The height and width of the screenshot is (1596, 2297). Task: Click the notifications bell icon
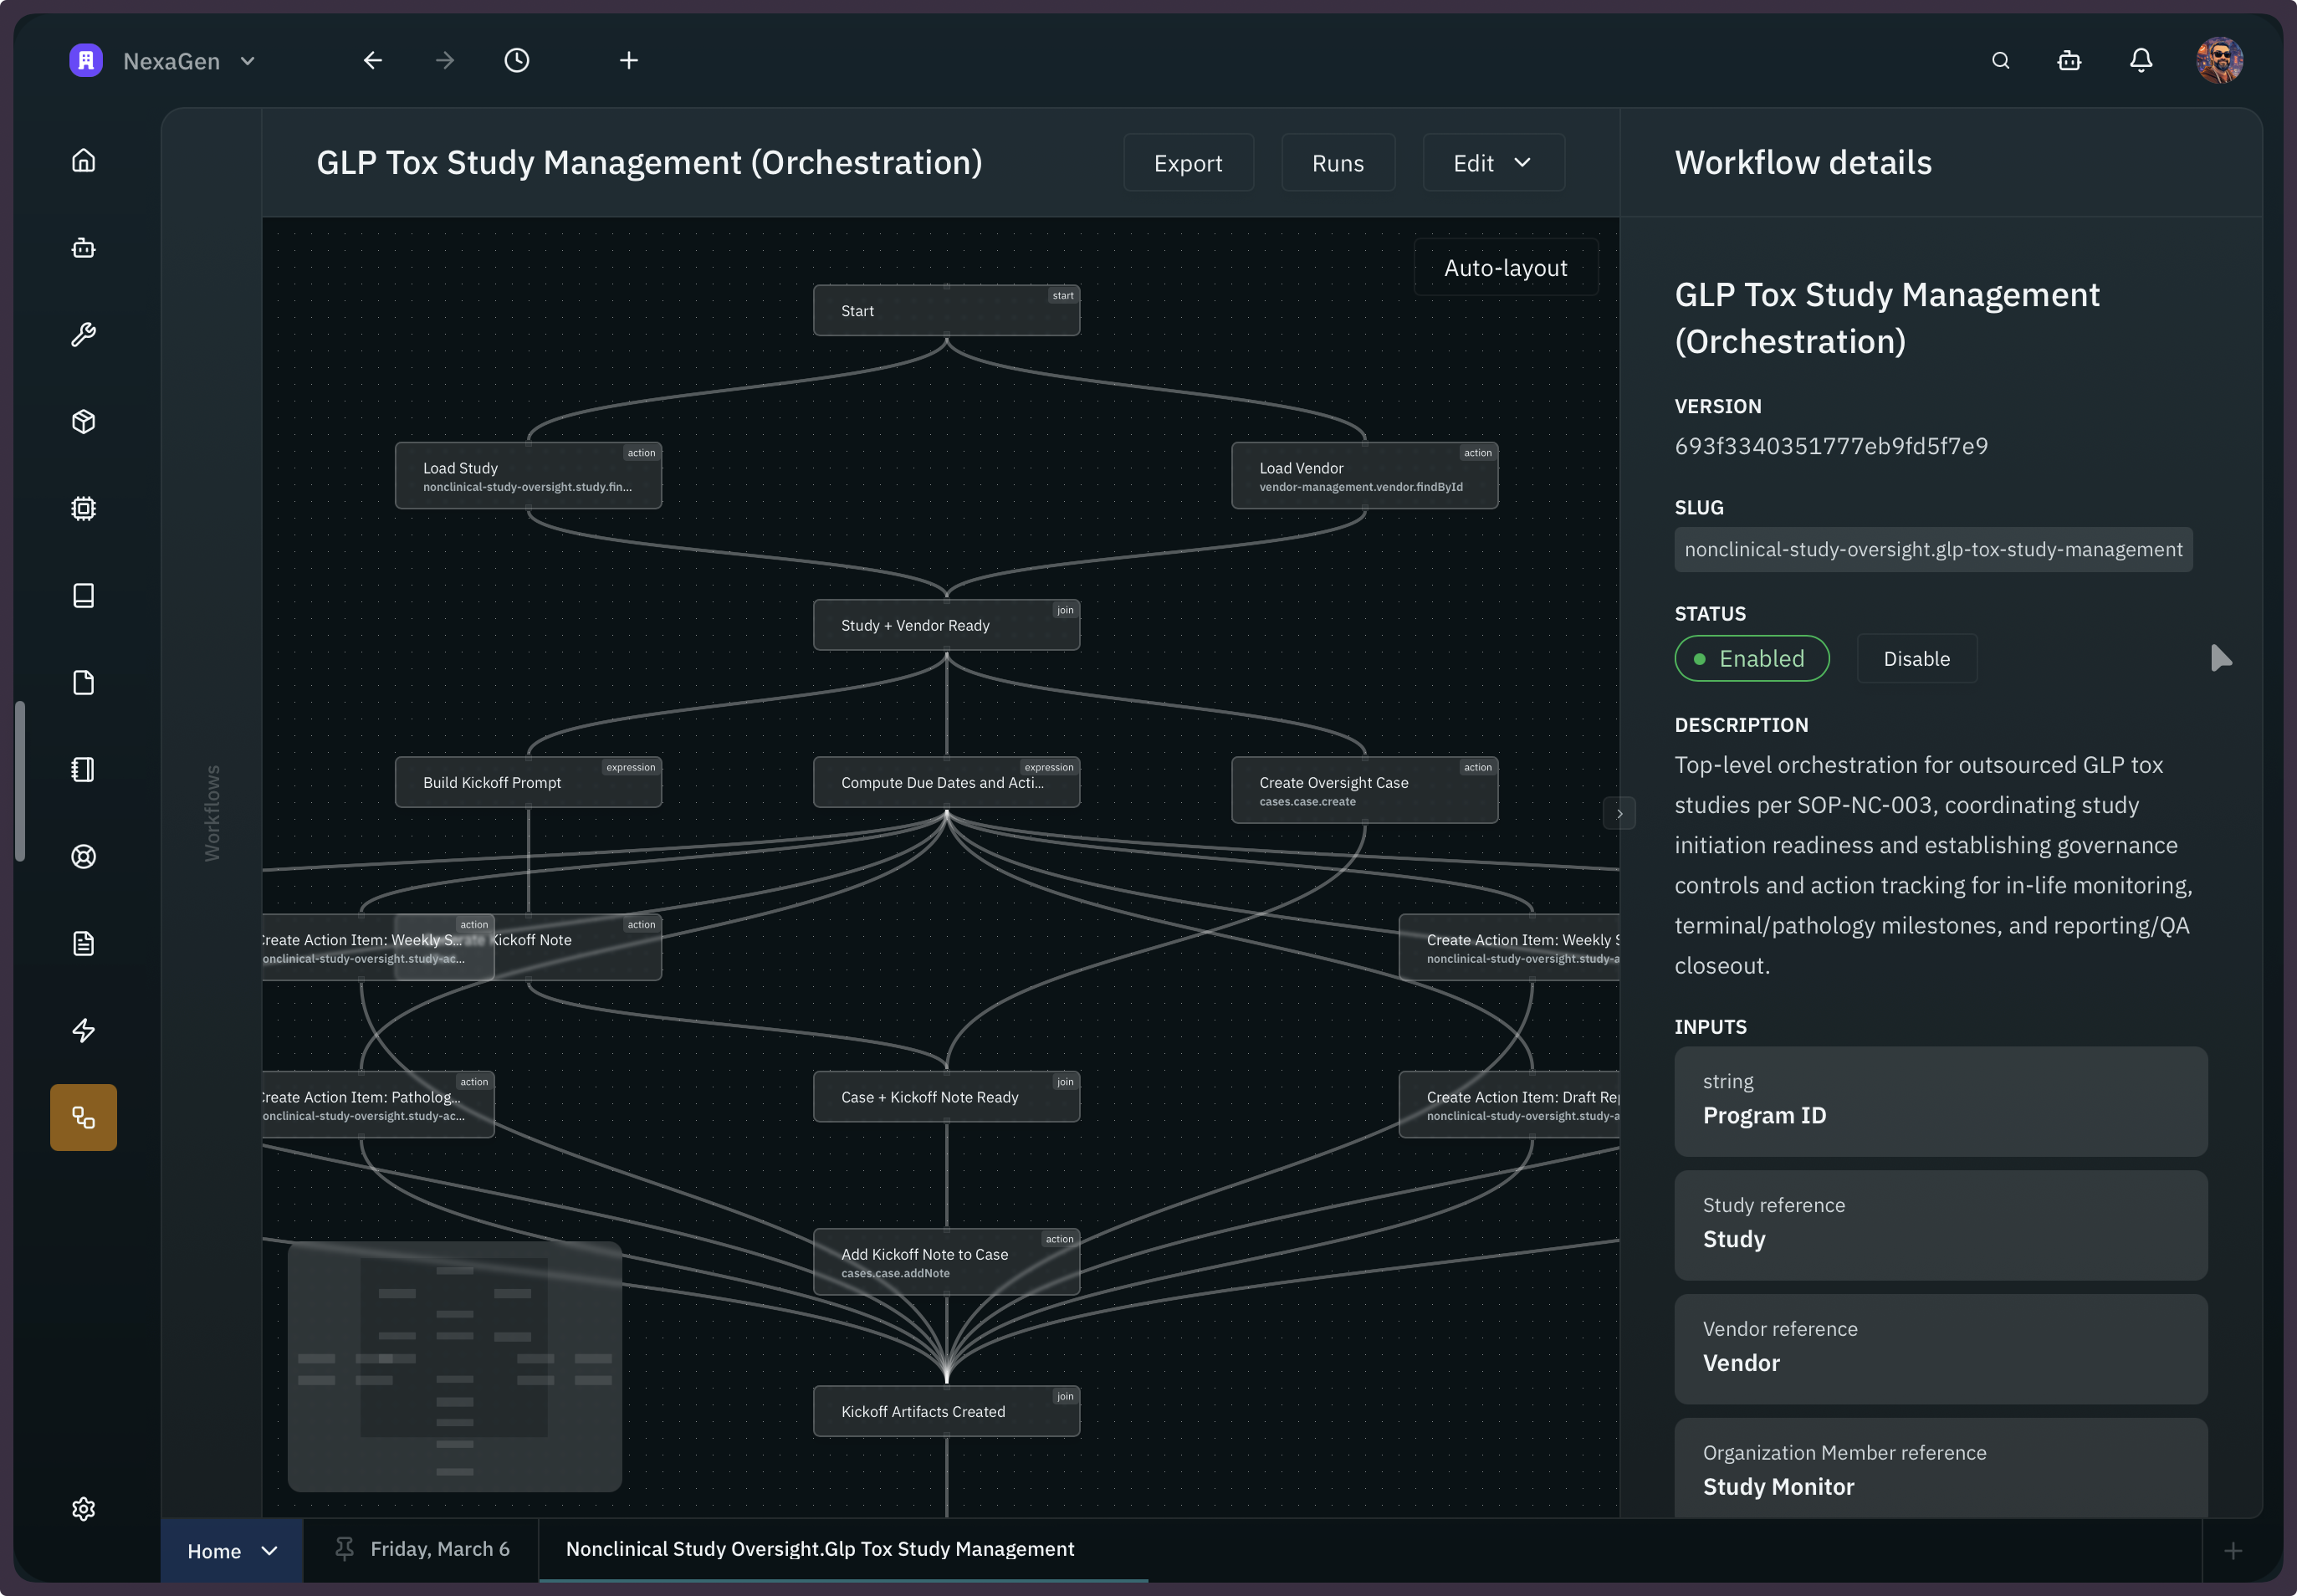(2140, 61)
